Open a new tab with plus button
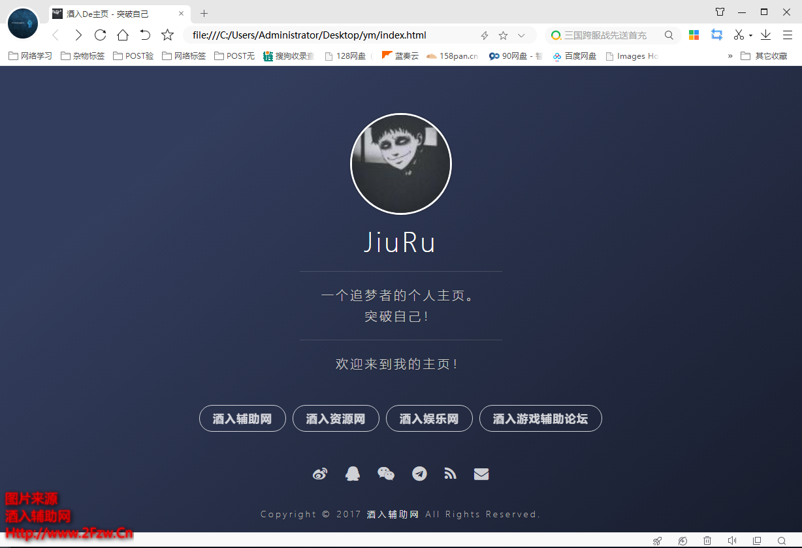 (x=204, y=13)
